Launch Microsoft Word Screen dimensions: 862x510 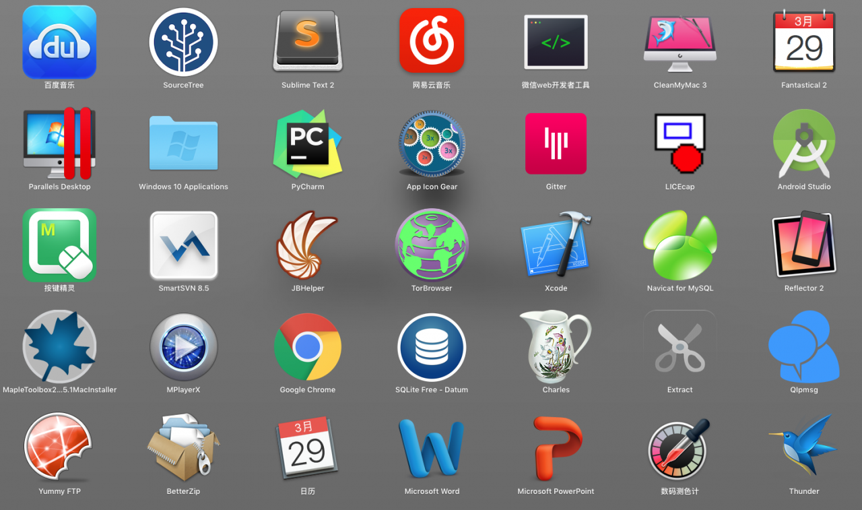pyautogui.click(x=432, y=449)
